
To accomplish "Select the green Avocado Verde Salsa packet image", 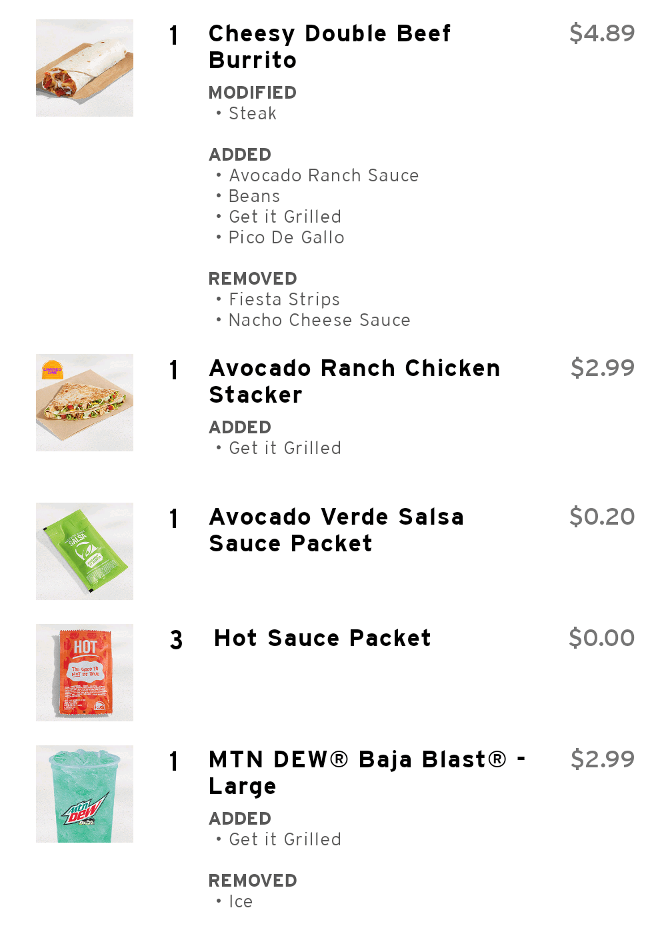I will tap(85, 551).
